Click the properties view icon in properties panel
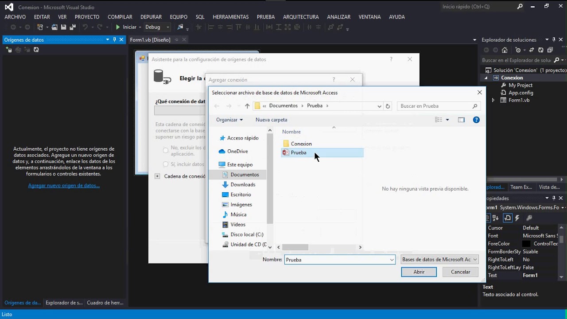This screenshot has width=567, height=319. [508, 218]
